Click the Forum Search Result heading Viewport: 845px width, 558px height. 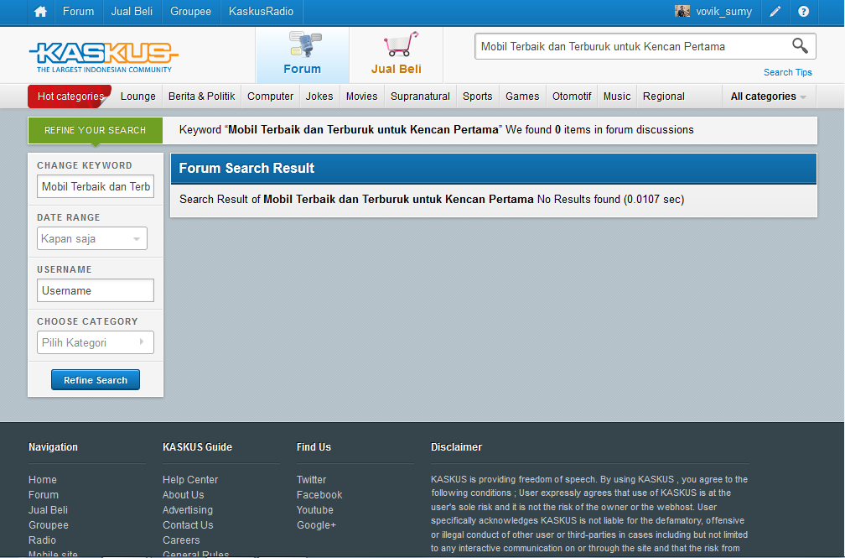pos(246,169)
